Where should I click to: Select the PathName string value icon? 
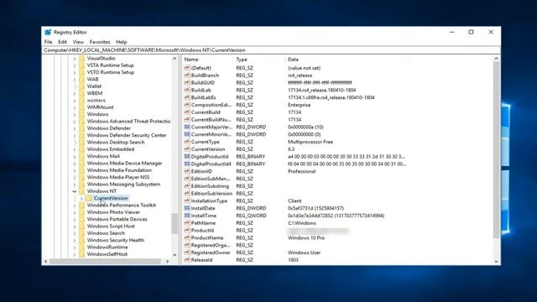(x=187, y=223)
